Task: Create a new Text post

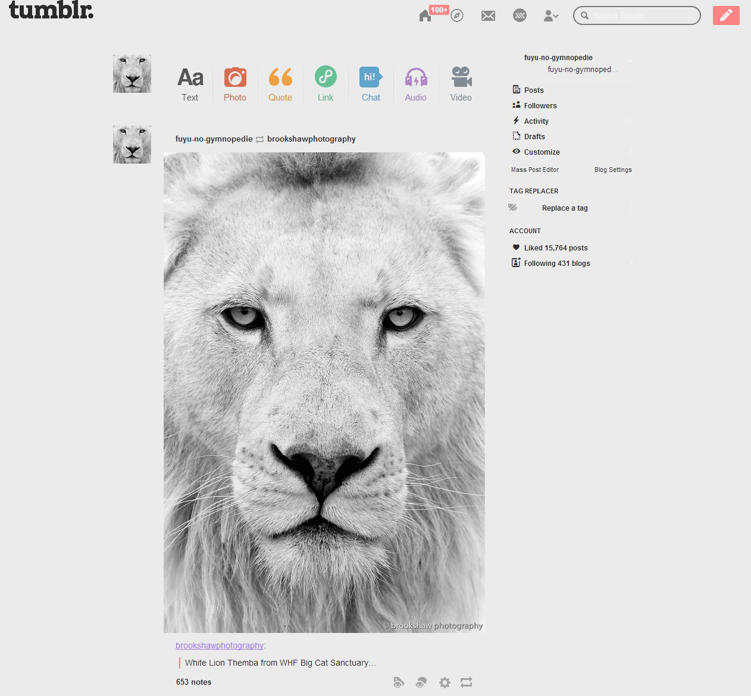Action: [190, 84]
